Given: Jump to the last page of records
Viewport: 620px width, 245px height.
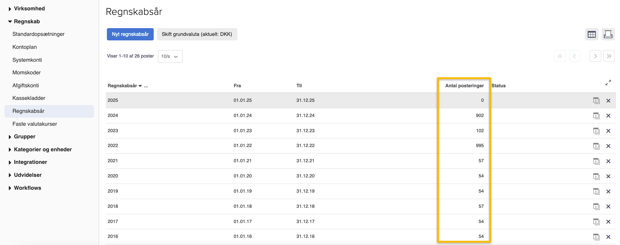Looking at the screenshot, I should tap(609, 56).
